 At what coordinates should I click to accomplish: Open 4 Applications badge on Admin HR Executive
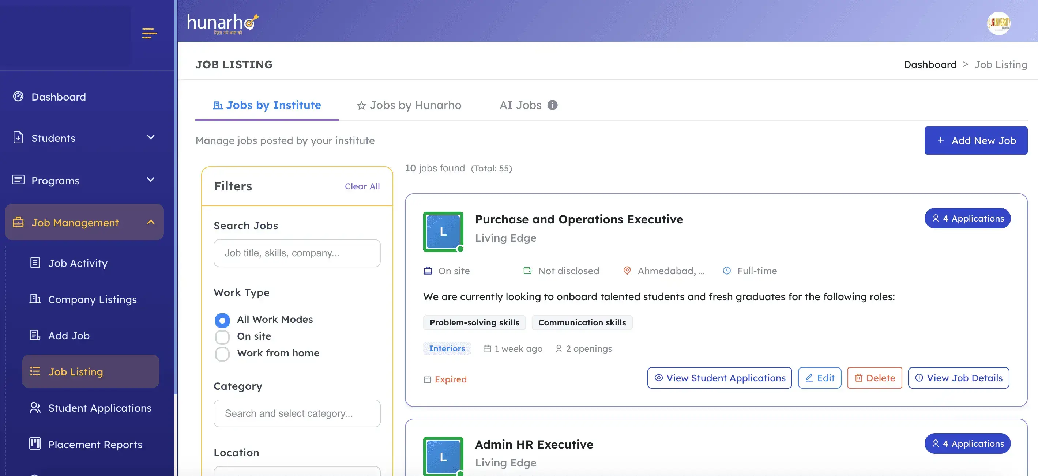click(x=967, y=443)
